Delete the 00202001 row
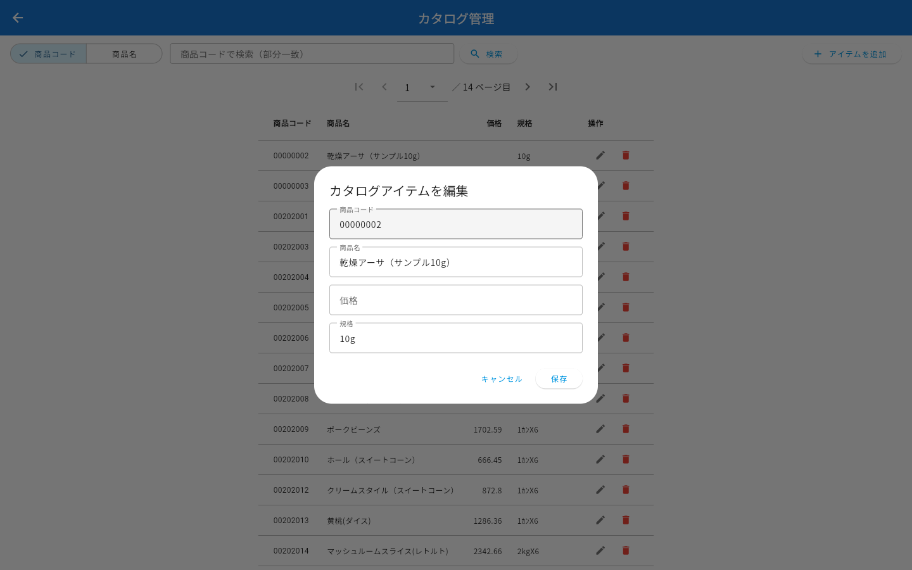This screenshot has width=912, height=570. [x=626, y=216]
